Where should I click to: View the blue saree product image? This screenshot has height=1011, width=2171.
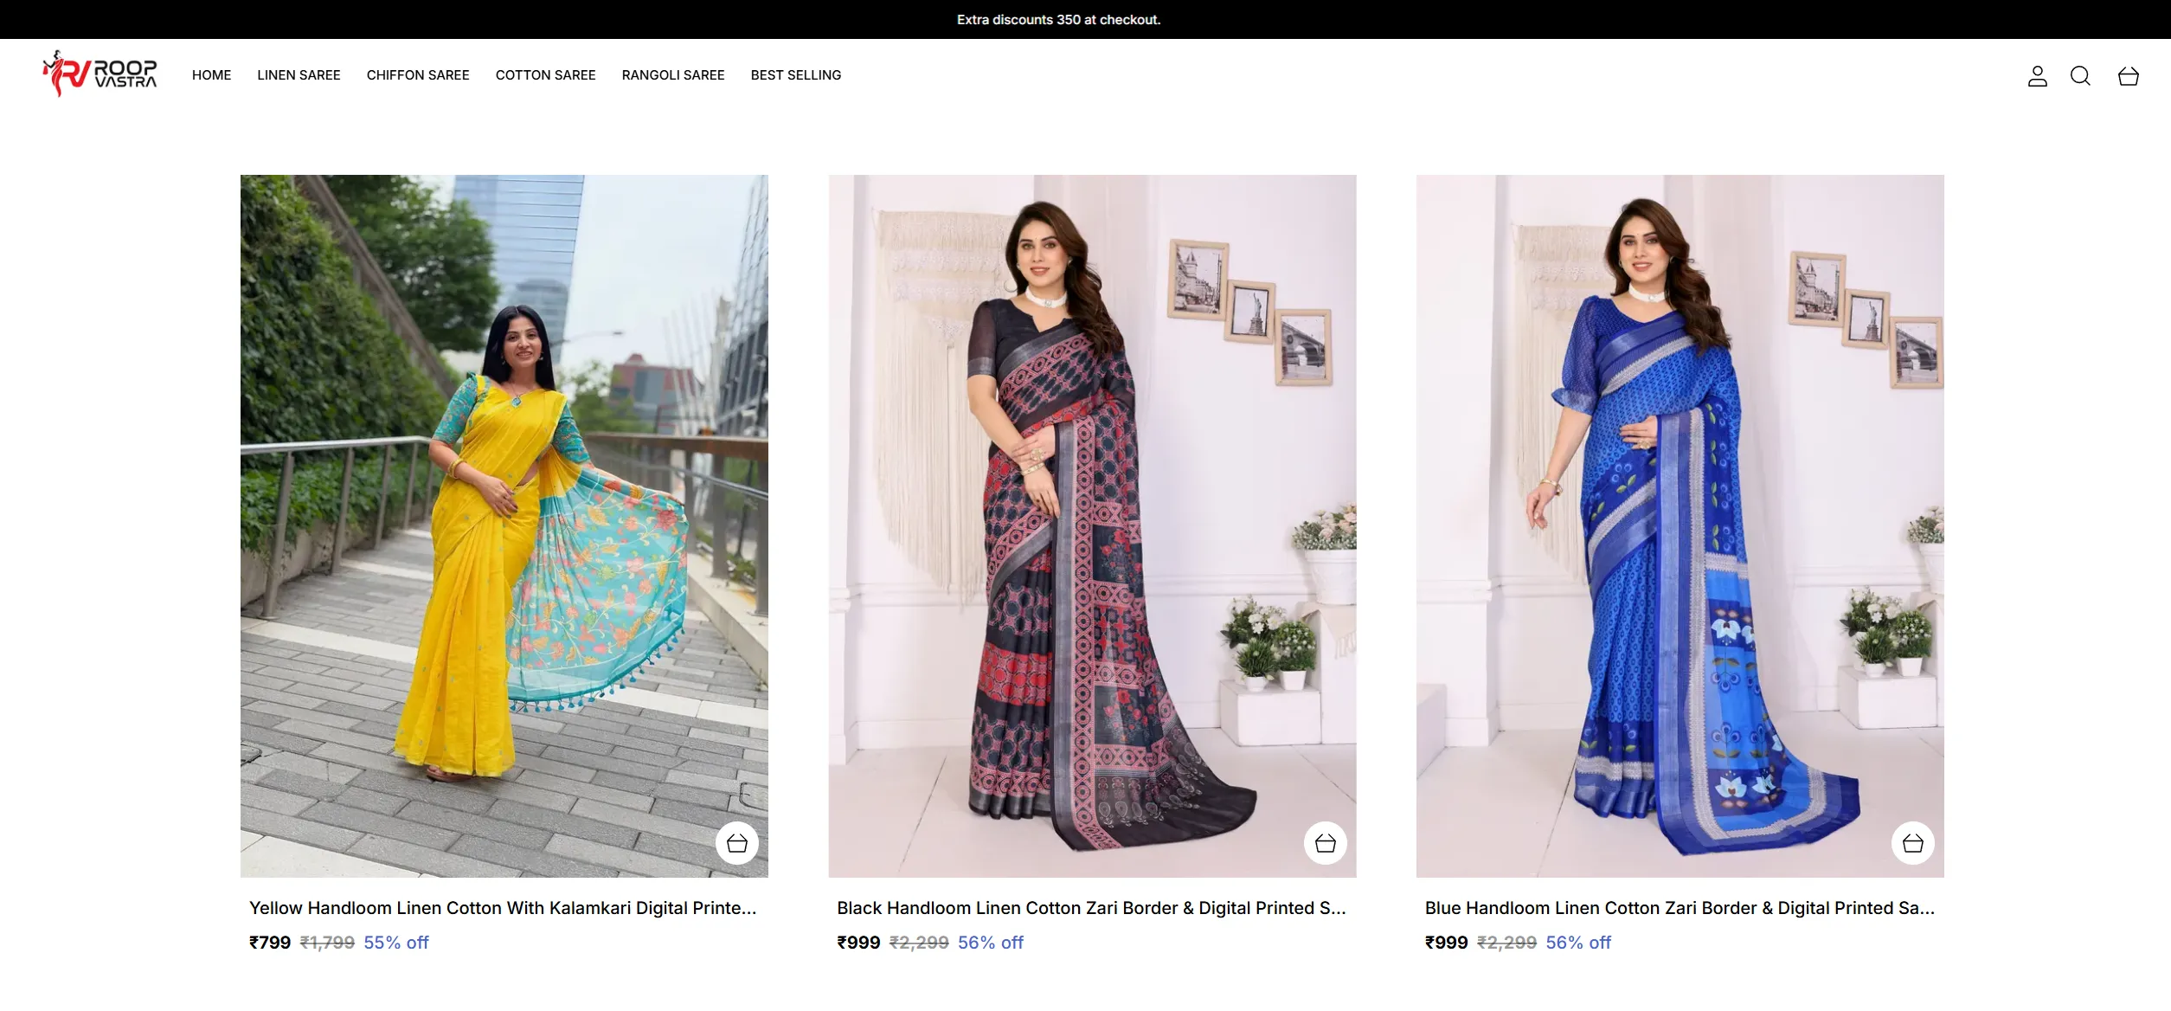tap(1680, 526)
